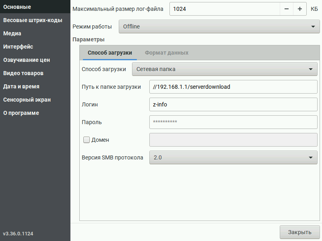Edit the log file size value 1024
This screenshot has width=322, height=241.
click(225, 9)
